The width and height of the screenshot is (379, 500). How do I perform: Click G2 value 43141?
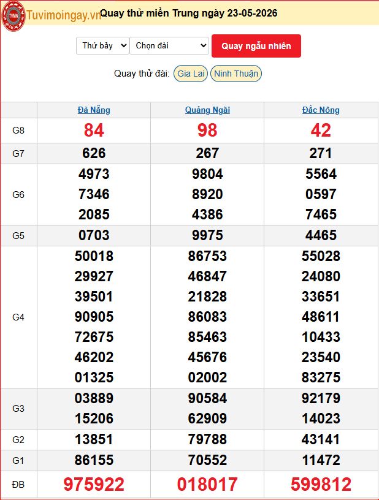coord(321,439)
